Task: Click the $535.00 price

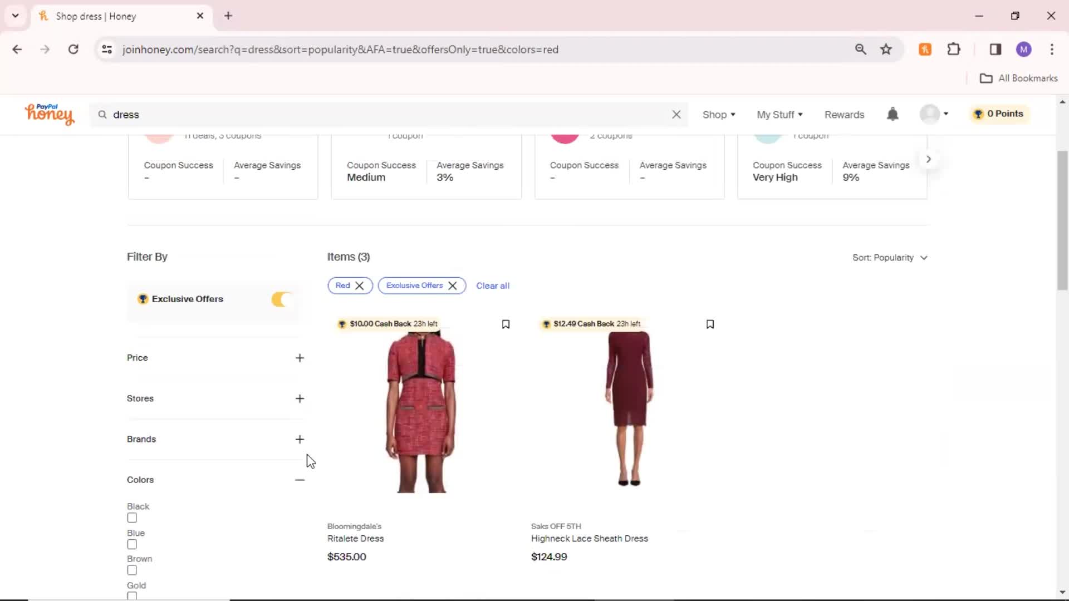Action: point(346,557)
